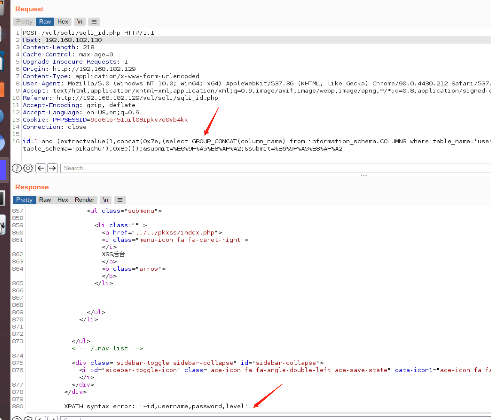Toggle non-printable characters in Response panel
Image resolution: width=491 pixels, height=420 pixels.
105,200
